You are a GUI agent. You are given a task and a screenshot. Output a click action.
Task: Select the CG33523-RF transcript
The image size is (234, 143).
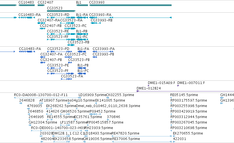tap(58, 37)
